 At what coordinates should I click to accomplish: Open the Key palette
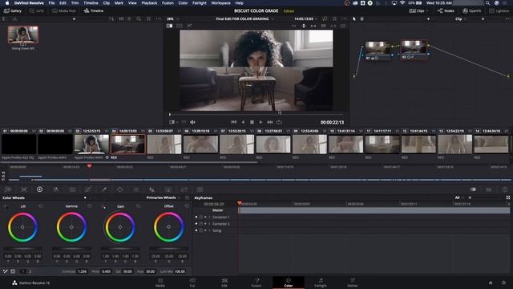point(168,189)
